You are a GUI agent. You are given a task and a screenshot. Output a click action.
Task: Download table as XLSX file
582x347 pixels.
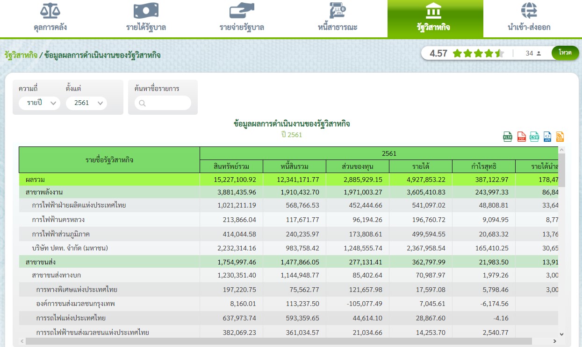tap(508, 137)
